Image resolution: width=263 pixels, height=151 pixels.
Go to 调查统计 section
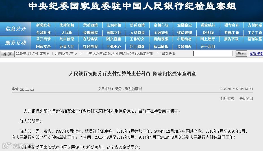(208, 25)
